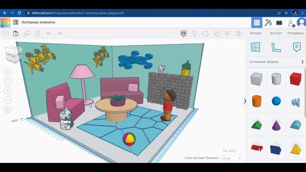Image resolution: width=306 pixels, height=172 pixels.
Task: Open the browser three-dot menu
Action: click(303, 13)
